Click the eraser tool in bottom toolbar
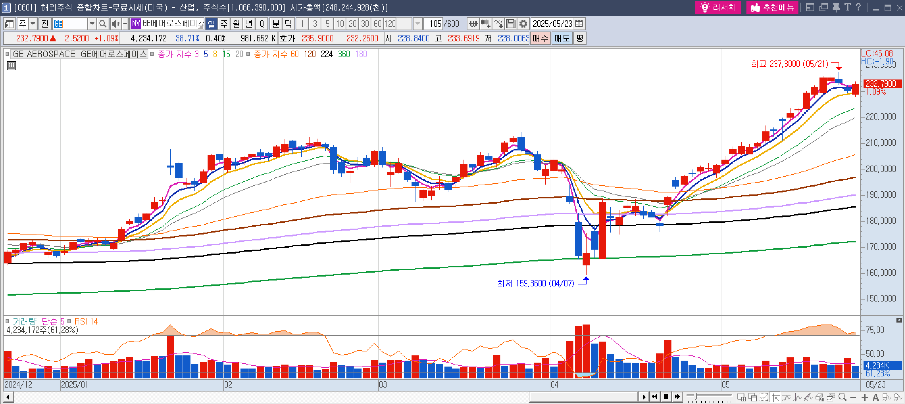905x404 pixels. [x=819, y=397]
